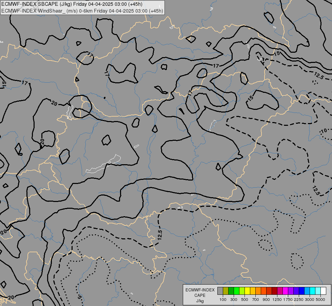Click the white swatch at the legend end
The image size is (332, 306).
323,291
